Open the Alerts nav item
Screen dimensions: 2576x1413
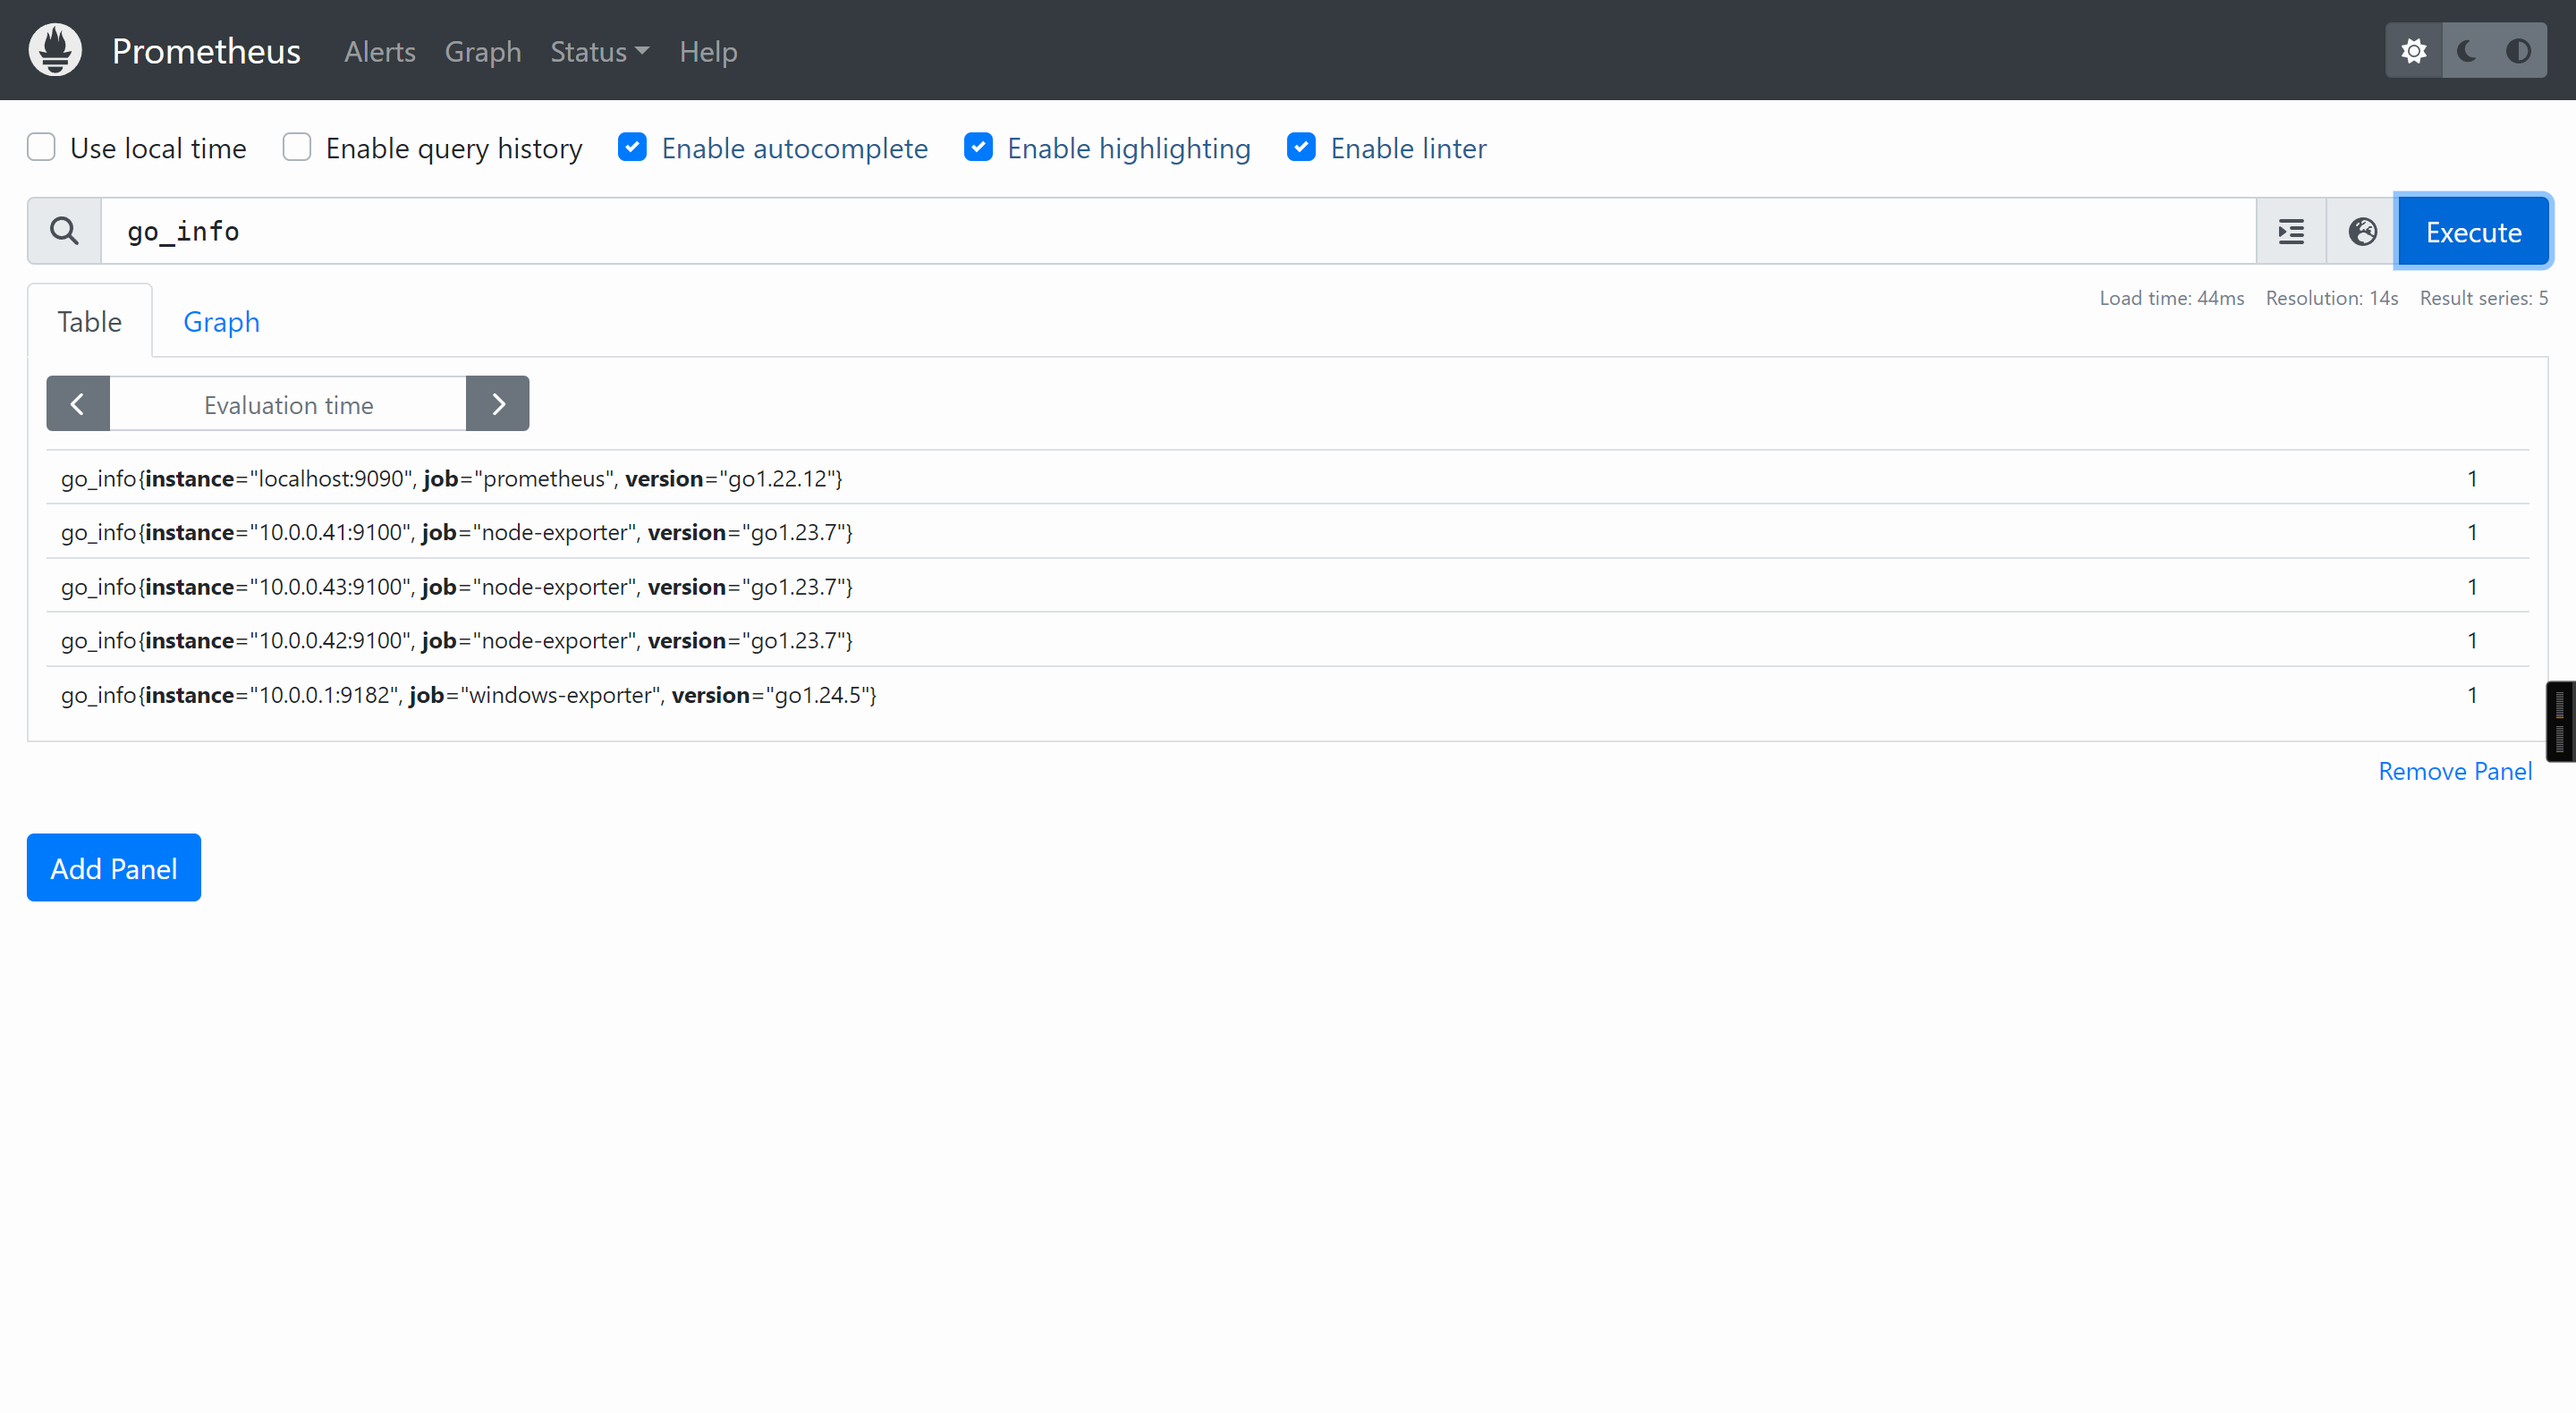(x=379, y=51)
